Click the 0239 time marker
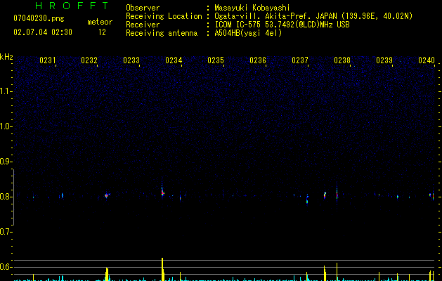 (x=384, y=60)
